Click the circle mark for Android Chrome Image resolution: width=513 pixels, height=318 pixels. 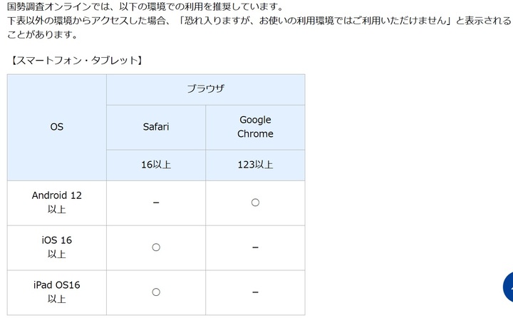tap(255, 202)
